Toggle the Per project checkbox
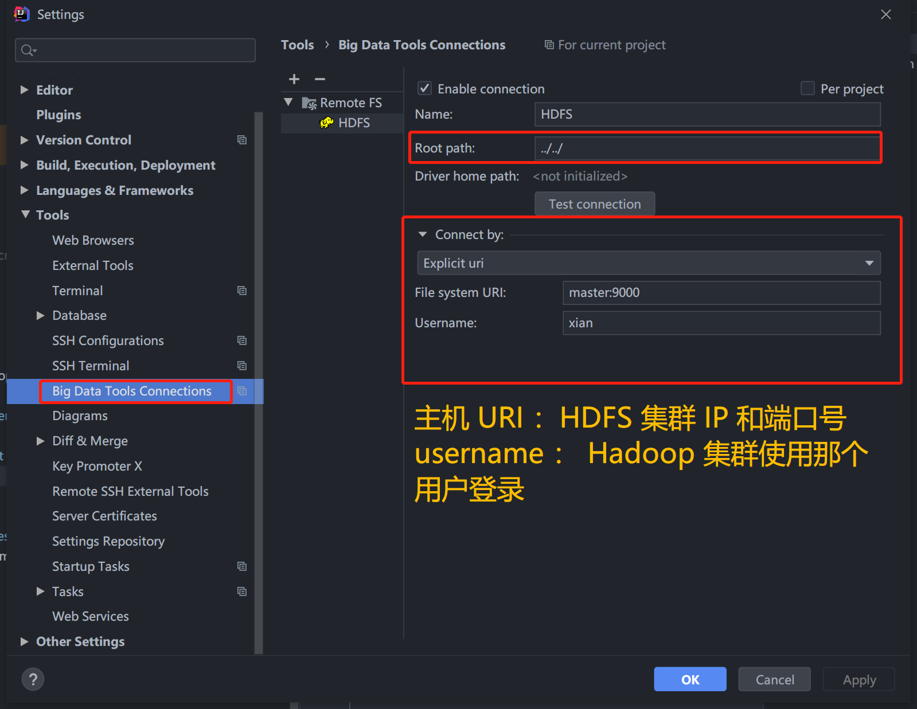917x709 pixels. point(807,88)
